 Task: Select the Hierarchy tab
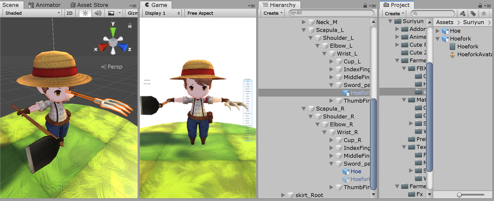pos(279,5)
